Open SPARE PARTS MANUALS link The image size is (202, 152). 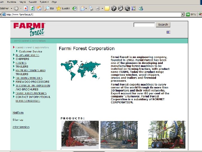point(31,93)
